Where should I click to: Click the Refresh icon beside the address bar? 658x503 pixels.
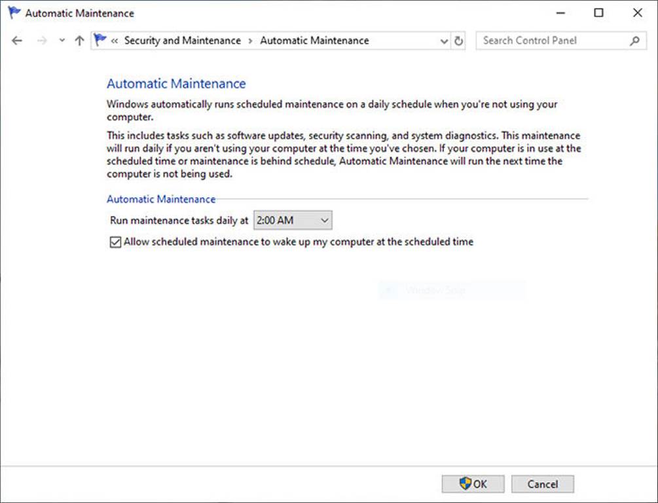point(458,40)
